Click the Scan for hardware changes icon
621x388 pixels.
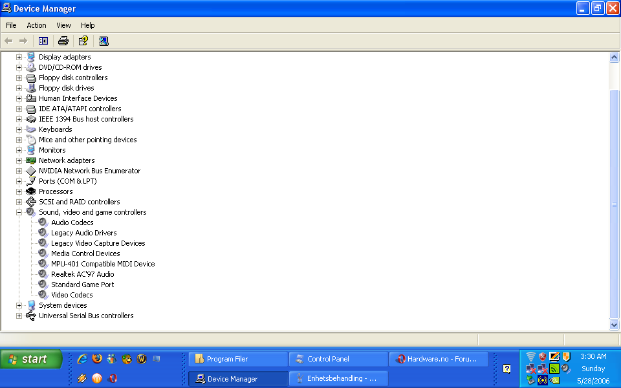coord(103,41)
